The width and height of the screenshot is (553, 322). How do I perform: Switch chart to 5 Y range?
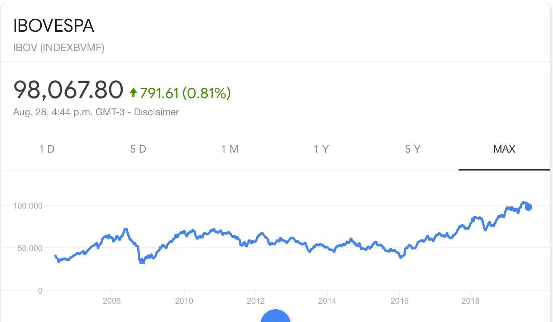(x=412, y=149)
